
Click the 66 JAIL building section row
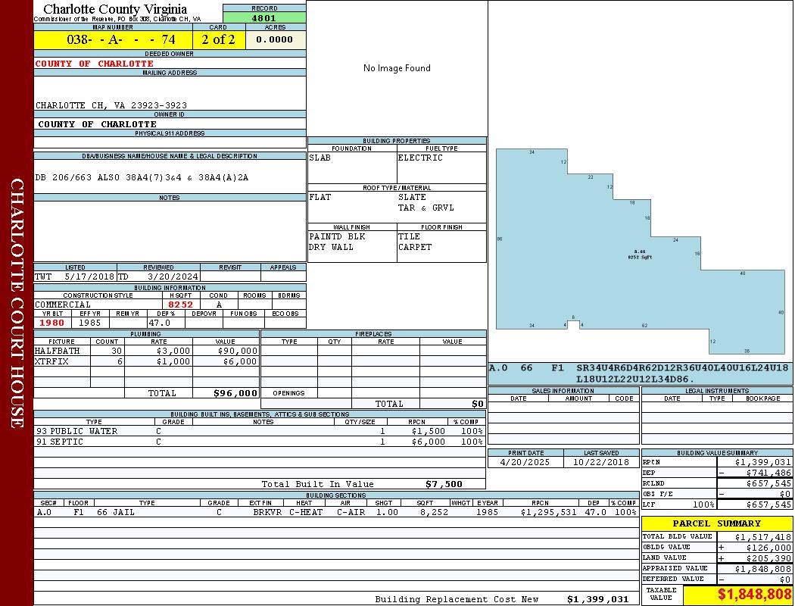point(336,512)
